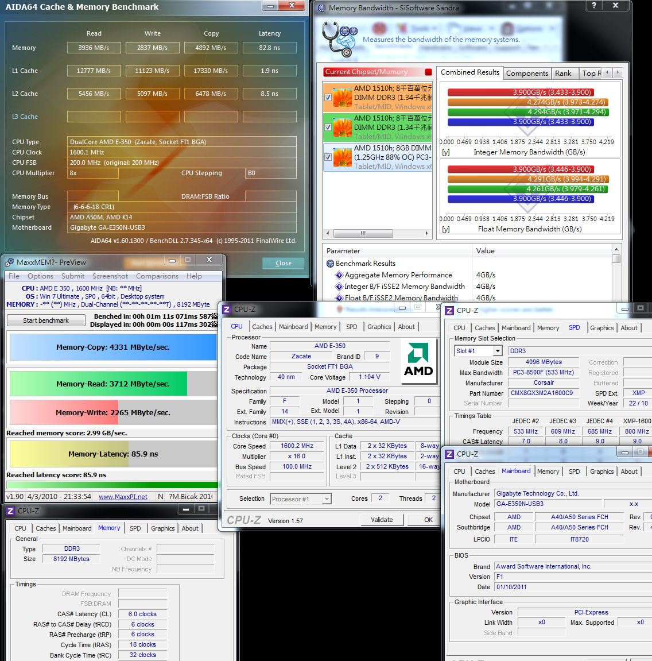Click the Memory-Copy blue result bar
This screenshot has width=652, height=661.
click(x=113, y=347)
